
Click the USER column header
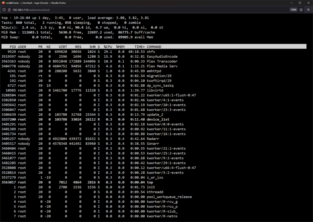pos(22,47)
